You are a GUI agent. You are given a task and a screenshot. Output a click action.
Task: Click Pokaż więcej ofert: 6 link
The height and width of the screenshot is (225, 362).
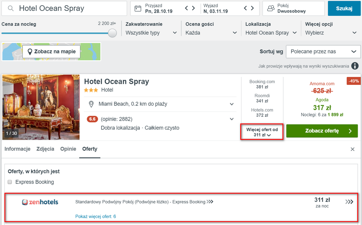click(x=96, y=216)
